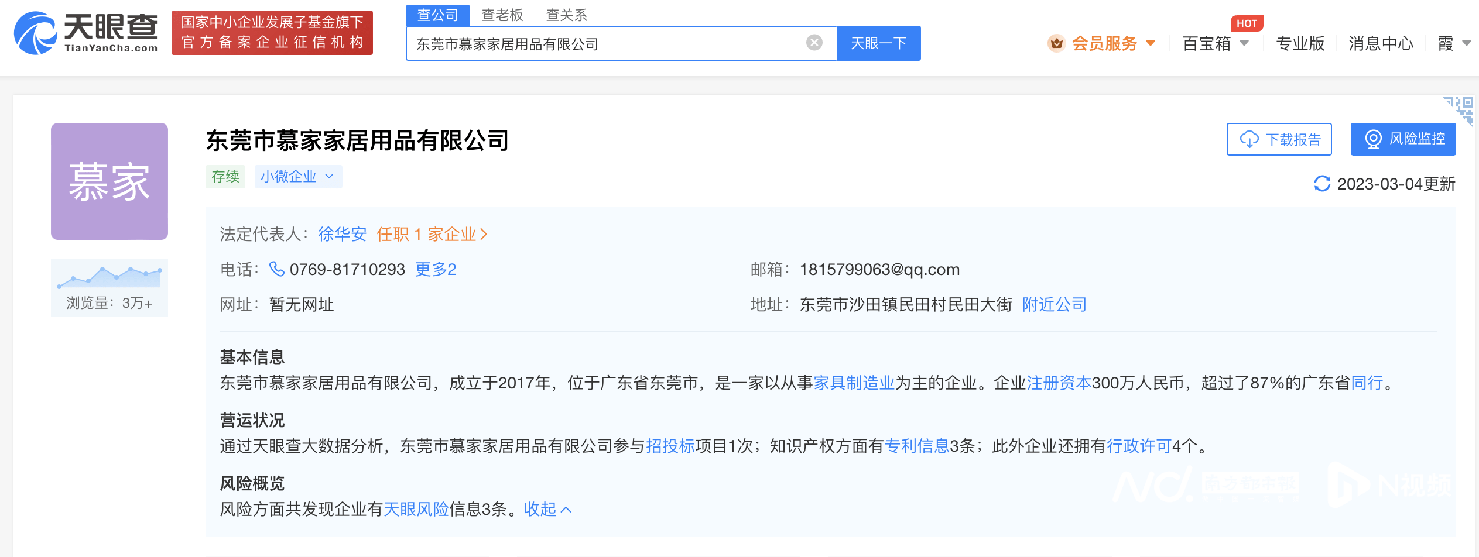Open the 百宝箱 menu
This screenshot has height=557, width=1479.
pos(1207,43)
